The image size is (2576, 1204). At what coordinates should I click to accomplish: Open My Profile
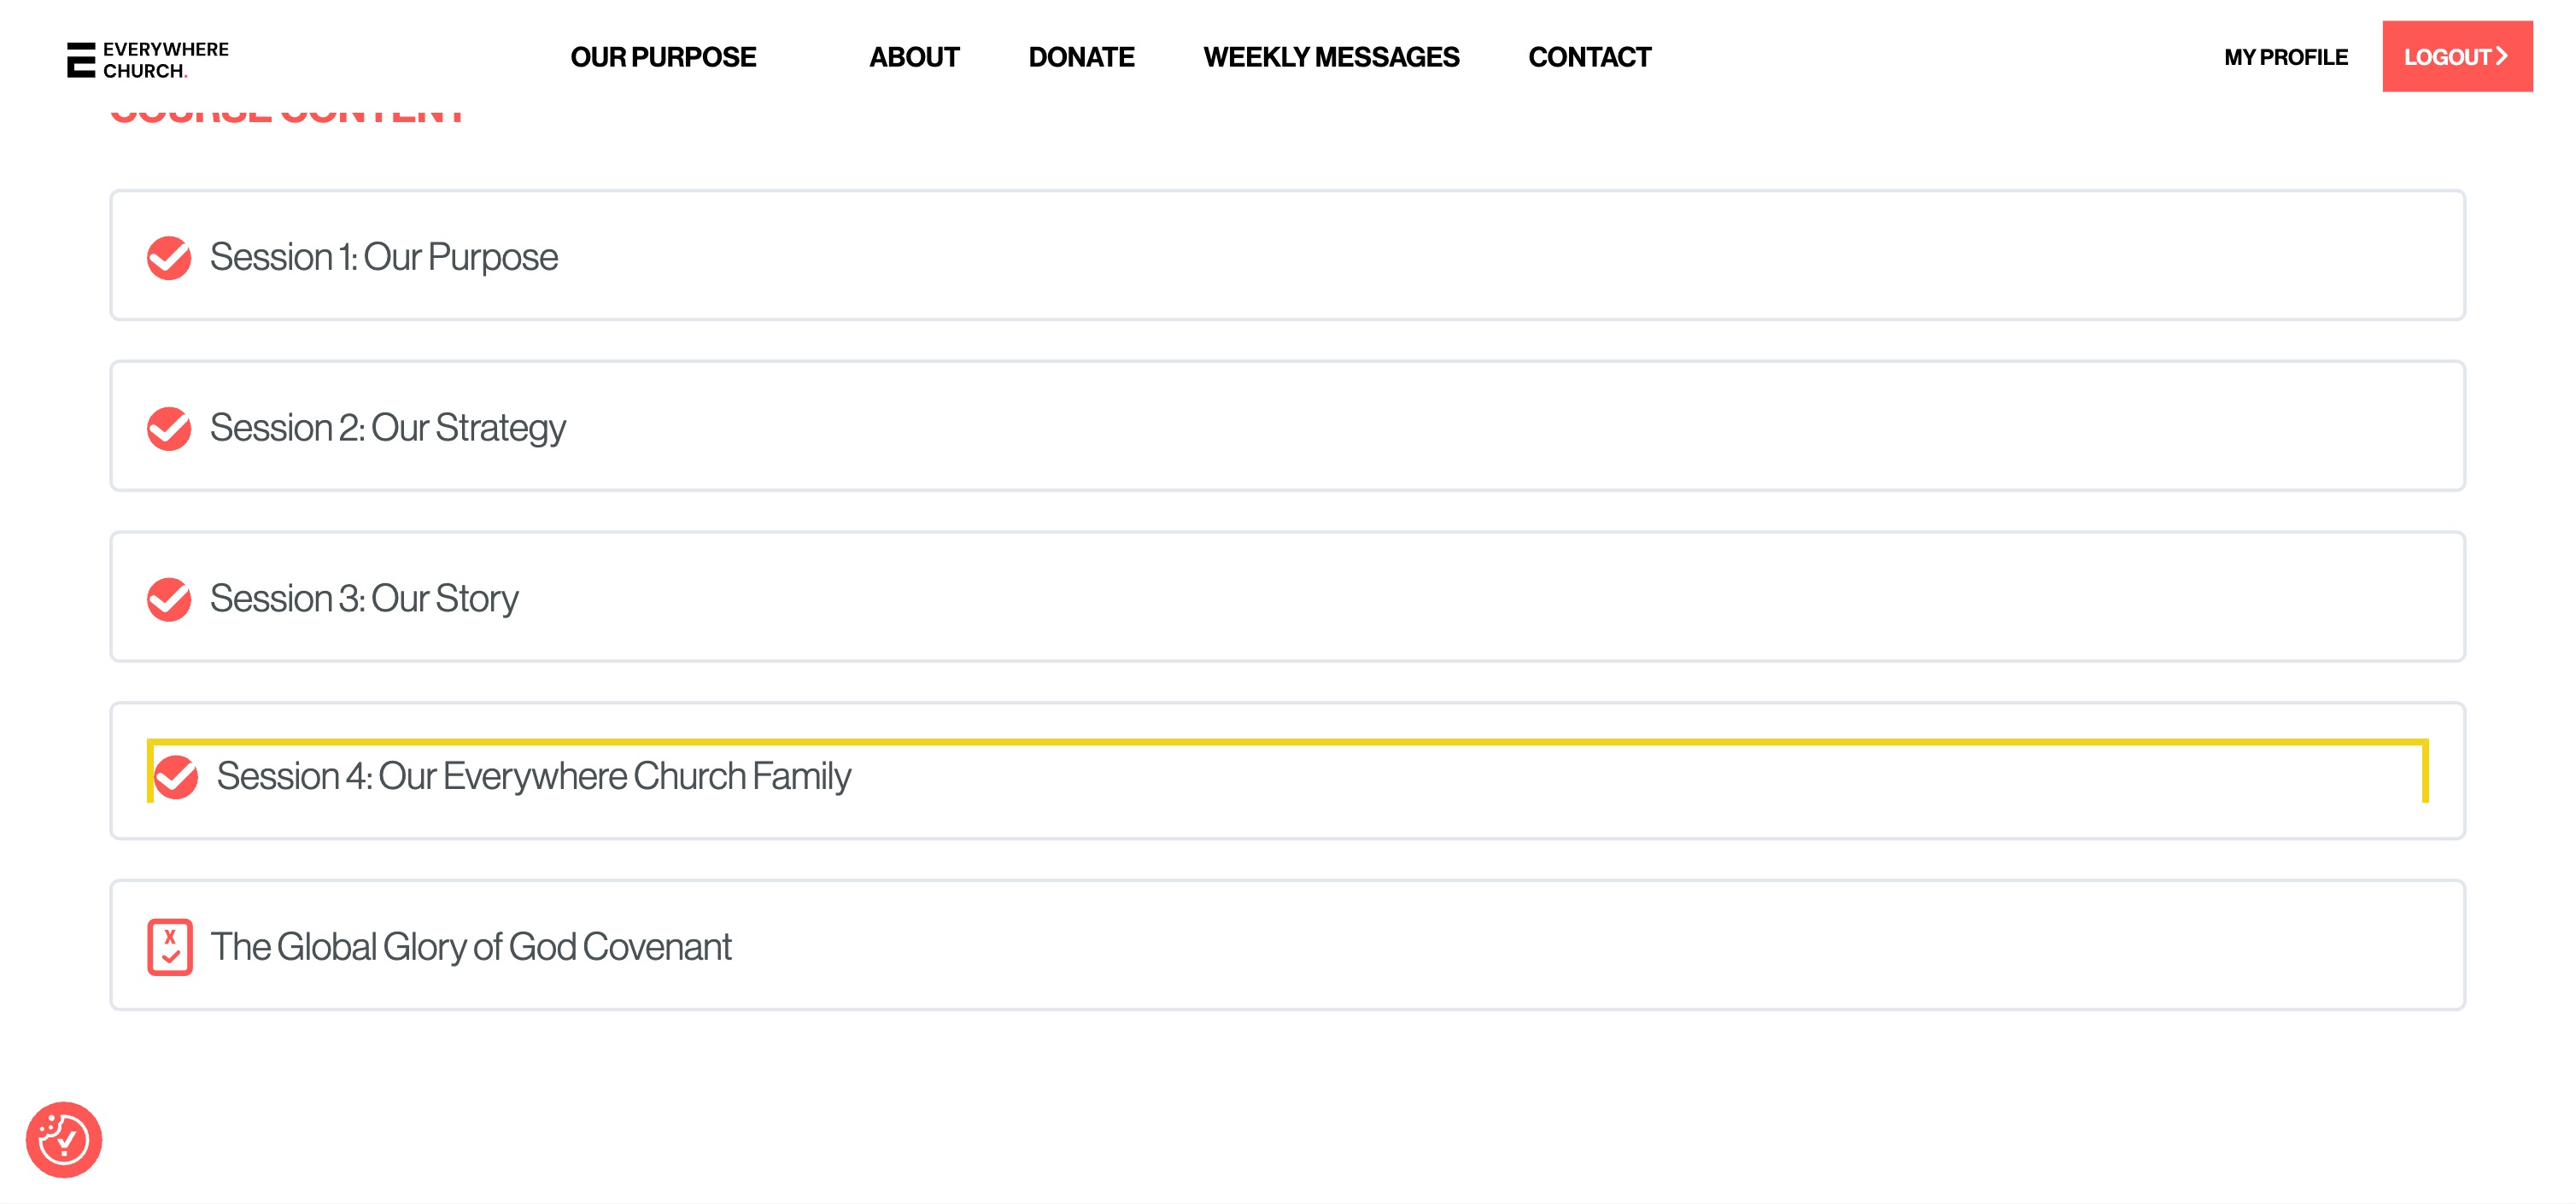click(2285, 57)
